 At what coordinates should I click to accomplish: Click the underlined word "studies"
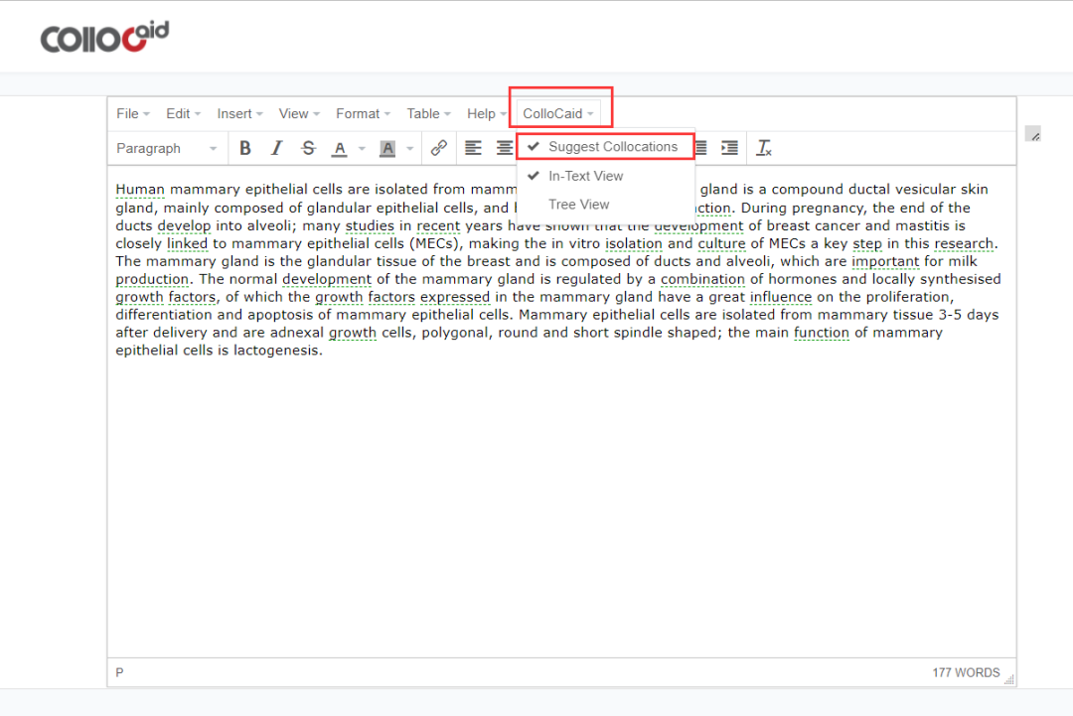pos(370,226)
